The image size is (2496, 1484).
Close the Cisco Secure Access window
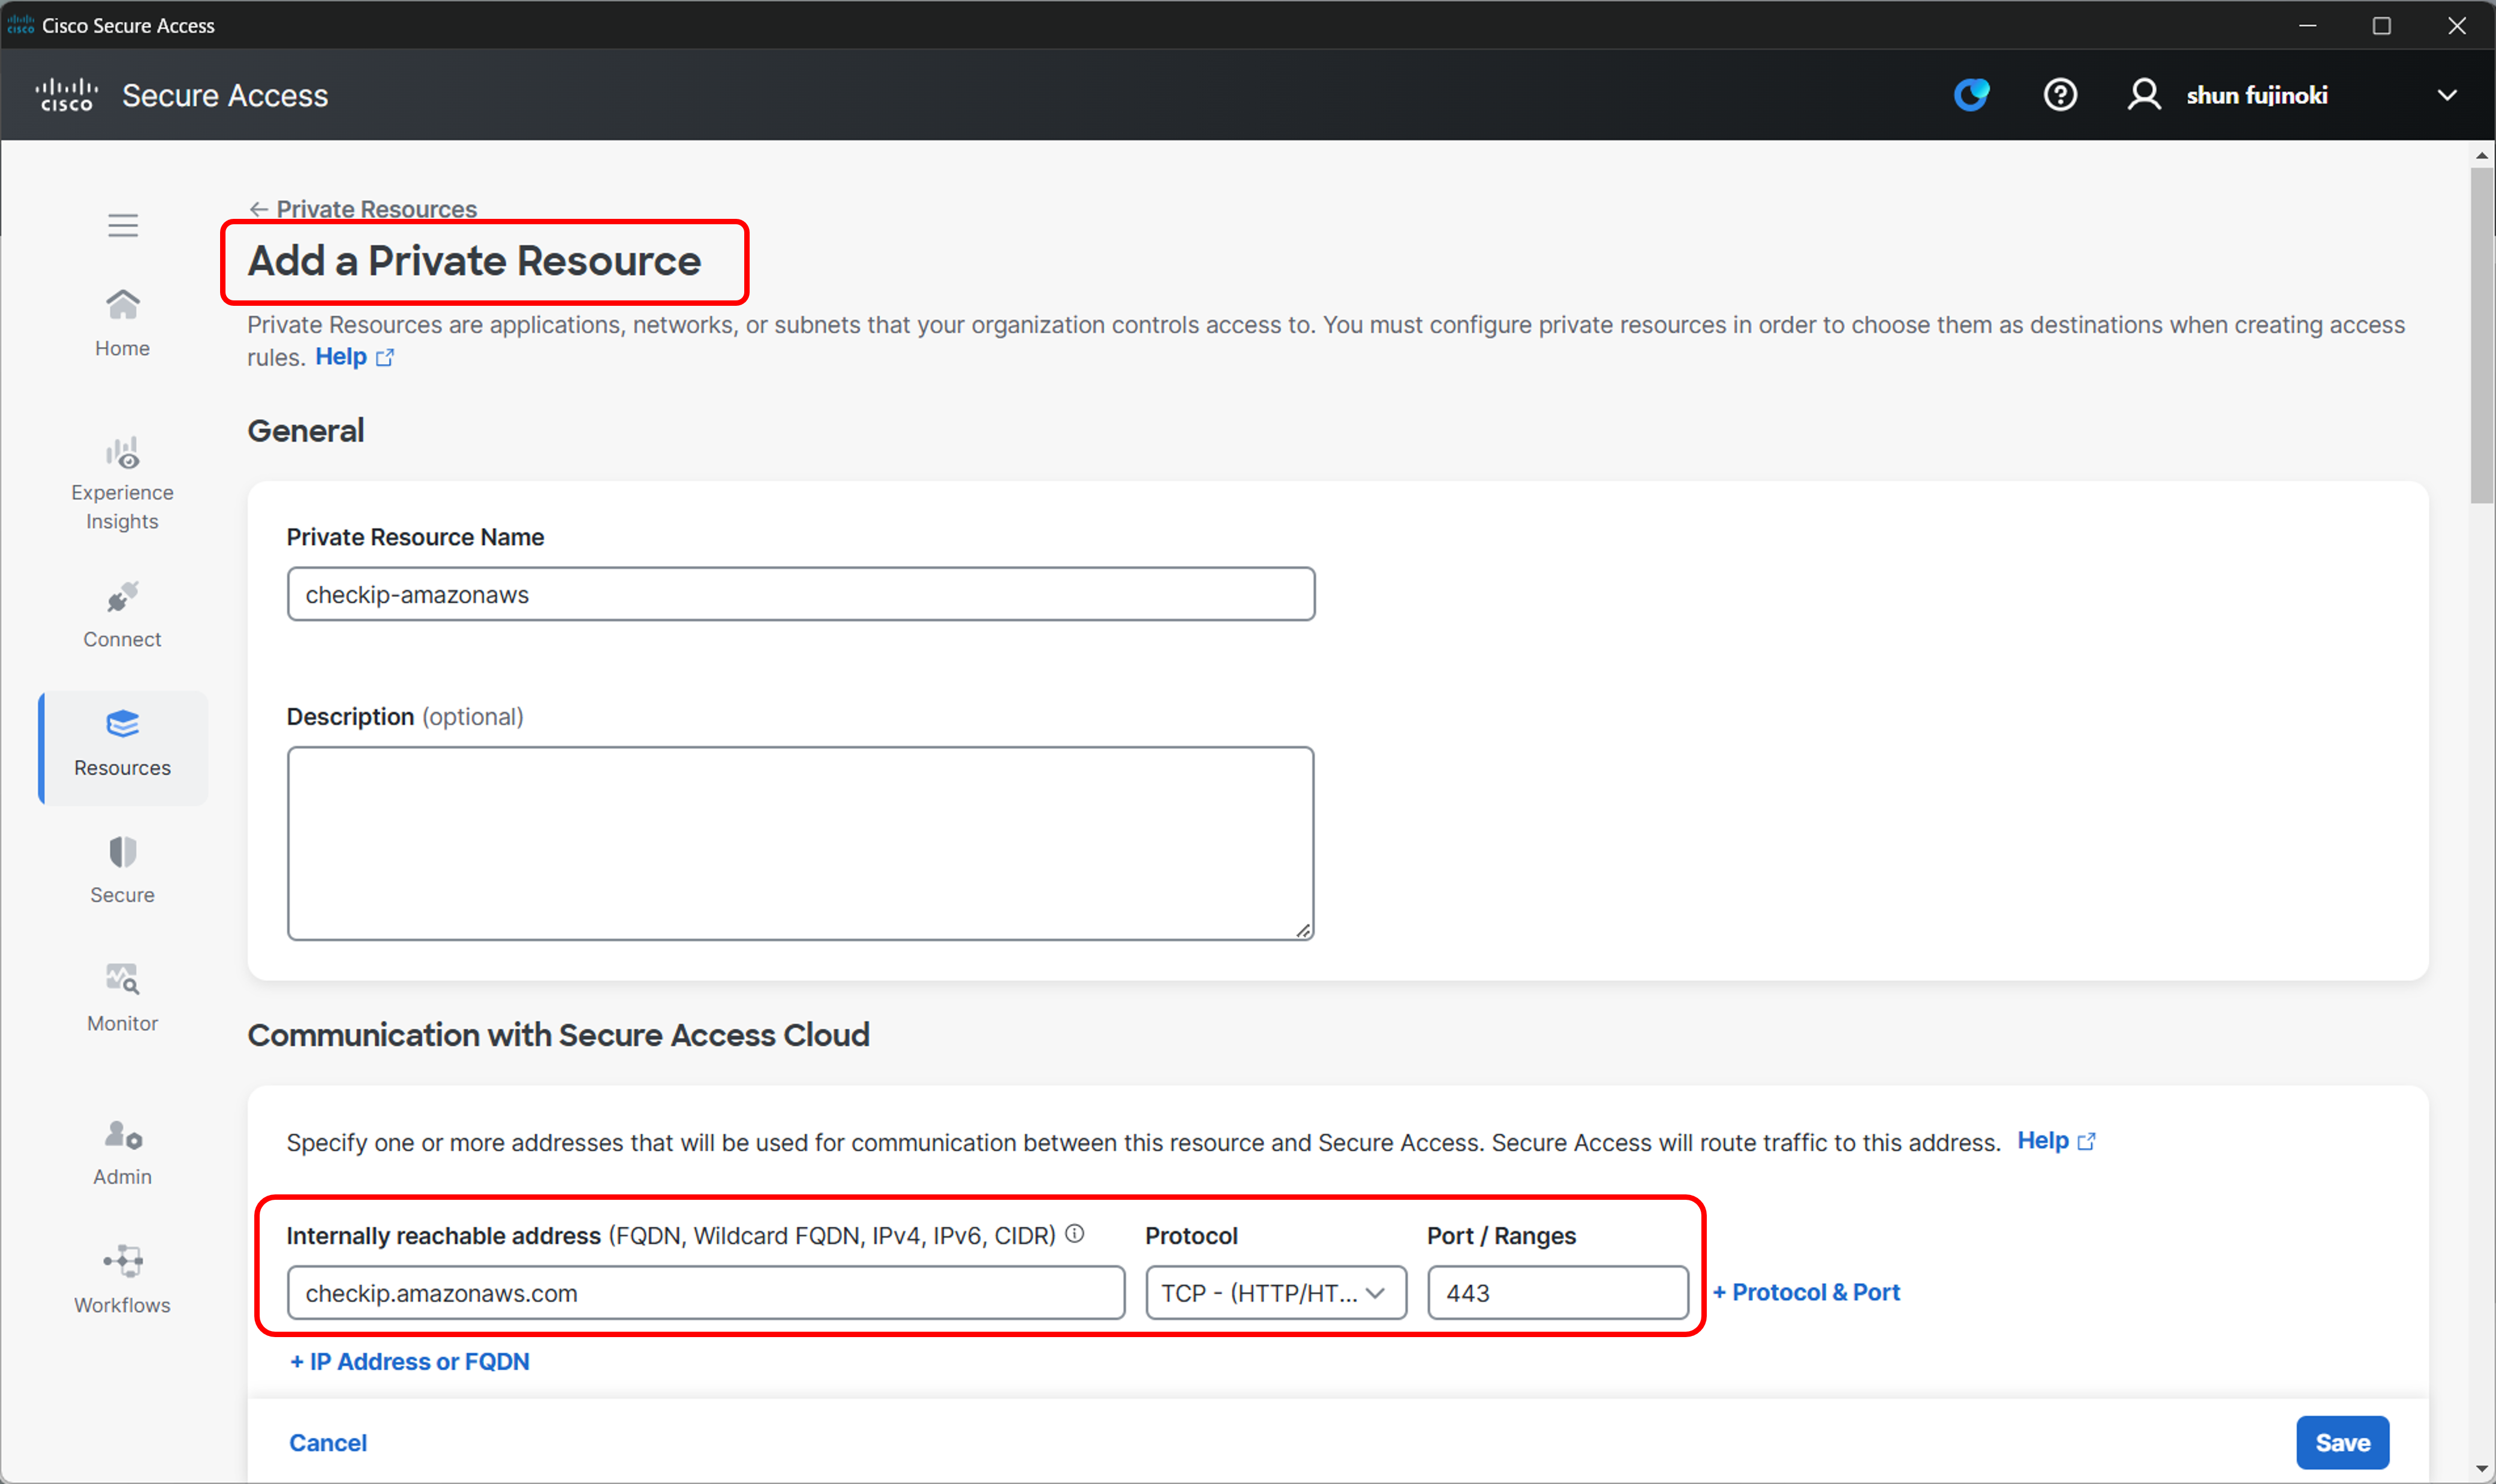[2457, 25]
